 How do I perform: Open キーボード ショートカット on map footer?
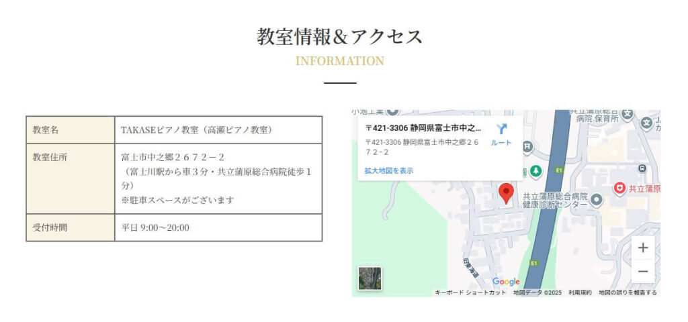(x=470, y=292)
